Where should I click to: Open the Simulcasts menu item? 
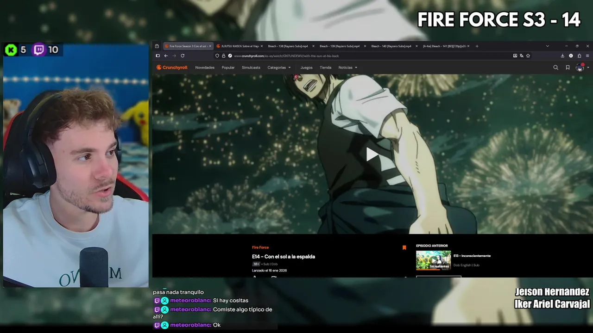[x=251, y=68]
